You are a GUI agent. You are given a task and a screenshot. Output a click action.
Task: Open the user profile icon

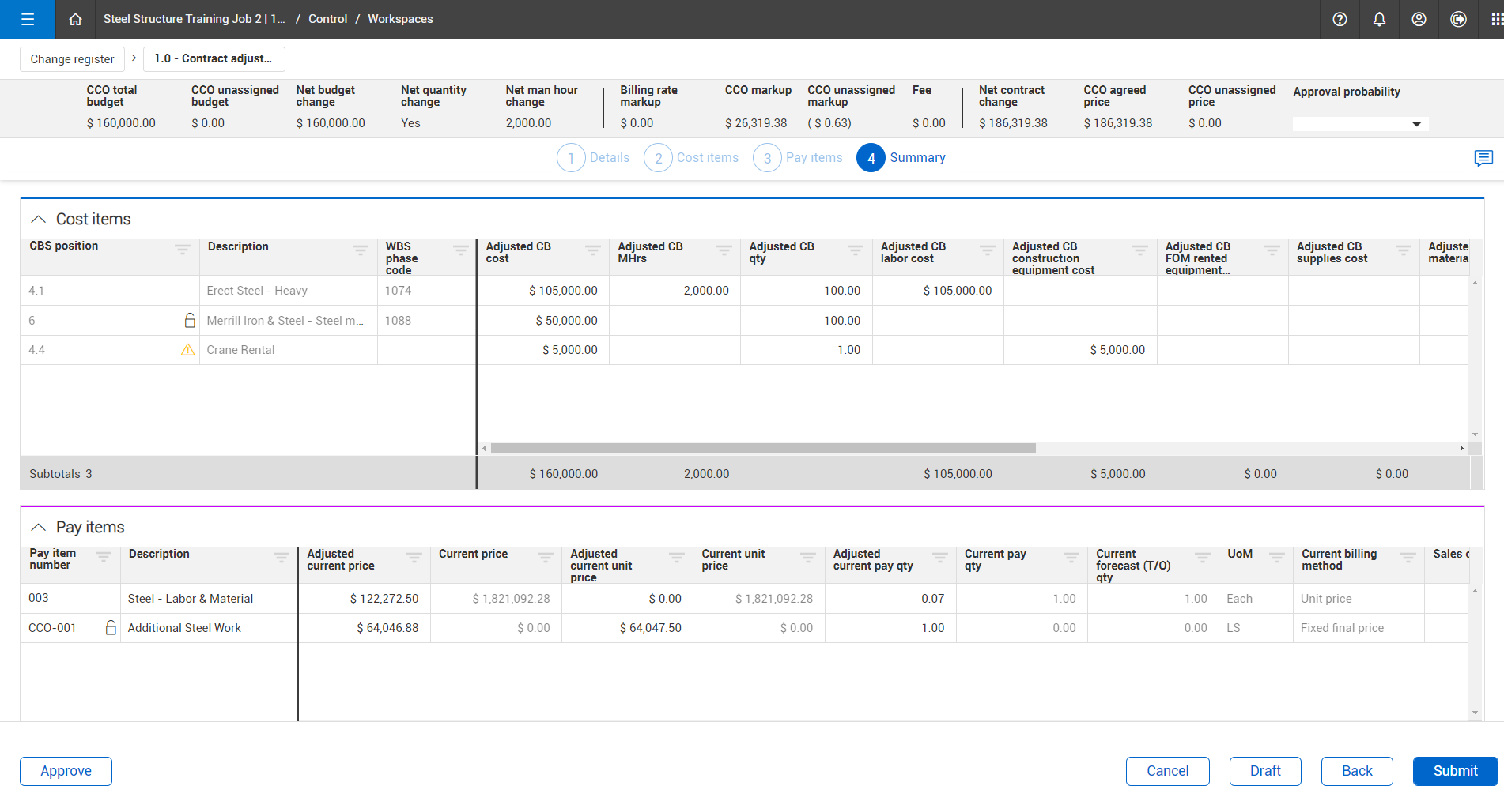coord(1419,19)
